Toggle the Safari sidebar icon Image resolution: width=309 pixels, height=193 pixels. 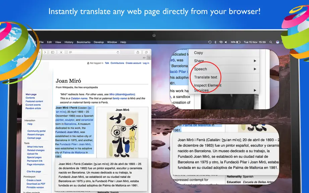click(53, 52)
